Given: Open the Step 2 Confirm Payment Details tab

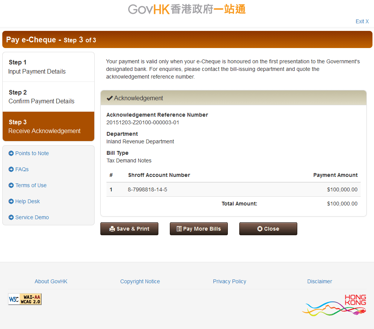Looking at the screenshot, I should pos(48,97).
